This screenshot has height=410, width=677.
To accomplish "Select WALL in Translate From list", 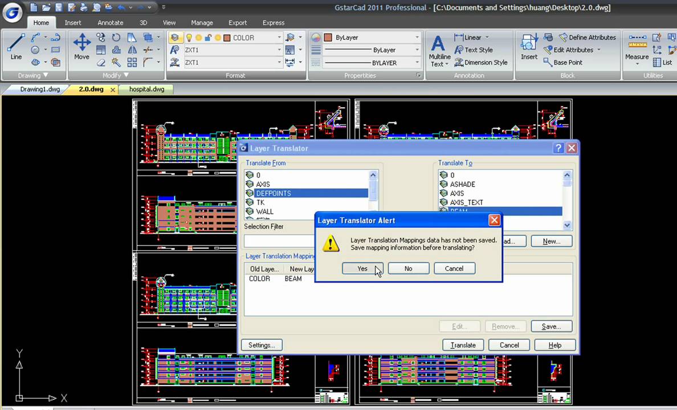I will pyautogui.click(x=306, y=211).
